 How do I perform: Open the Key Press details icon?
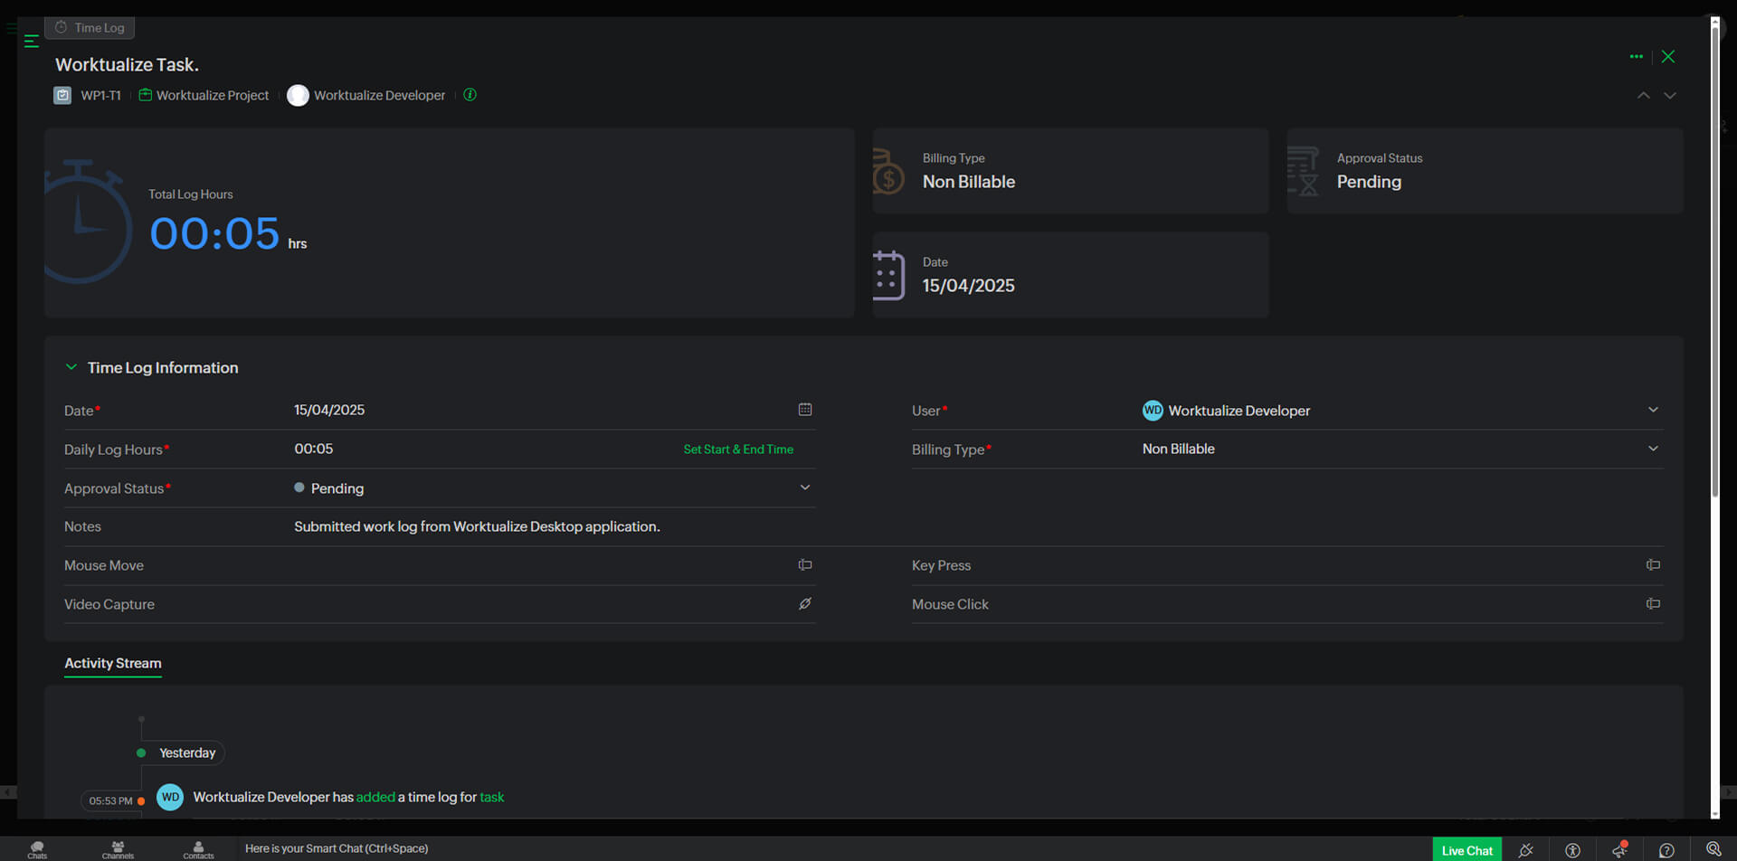tap(1652, 565)
